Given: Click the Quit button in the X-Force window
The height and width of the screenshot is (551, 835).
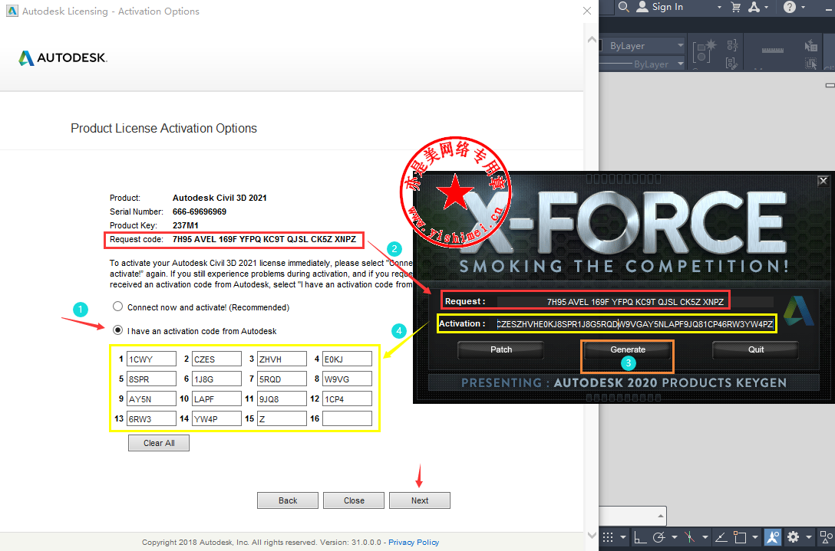Looking at the screenshot, I should pos(756,349).
